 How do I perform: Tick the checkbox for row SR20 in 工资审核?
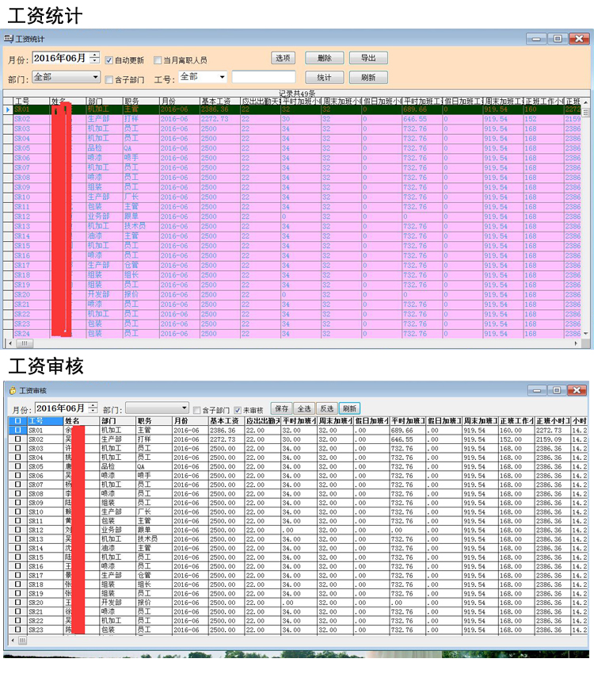coord(18,603)
